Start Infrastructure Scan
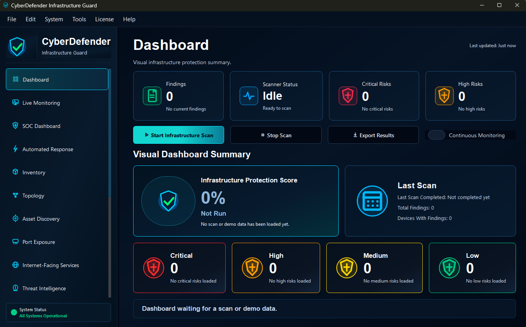 (x=178, y=135)
